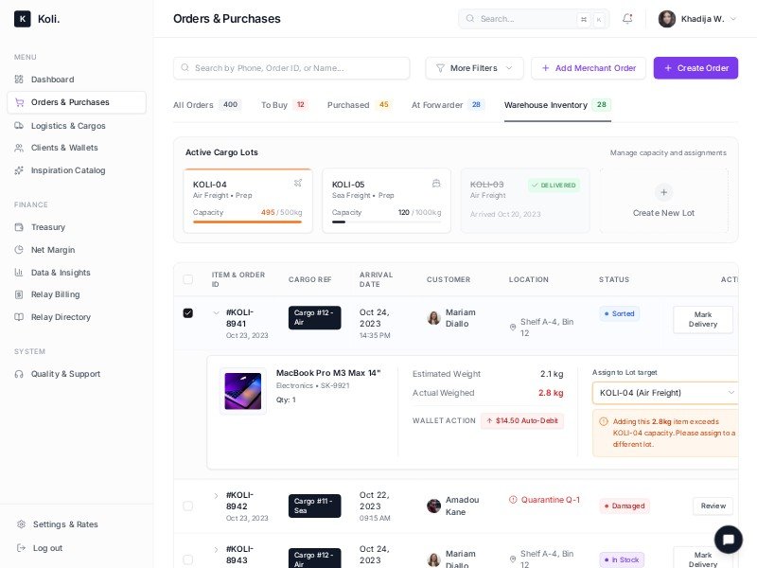Uncheck the #KOLI-8941 row checkbox
This screenshot has width=757, height=568.
(x=187, y=313)
